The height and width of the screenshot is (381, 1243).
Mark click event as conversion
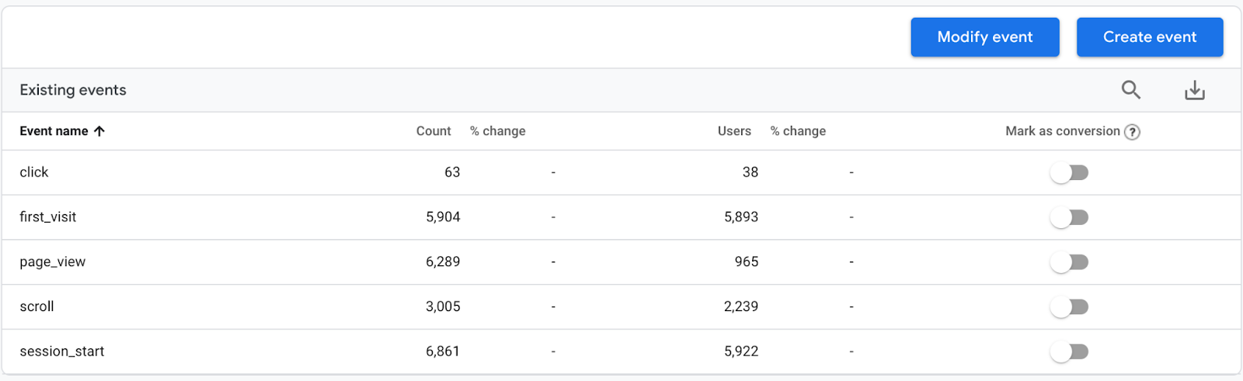[x=1070, y=172]
